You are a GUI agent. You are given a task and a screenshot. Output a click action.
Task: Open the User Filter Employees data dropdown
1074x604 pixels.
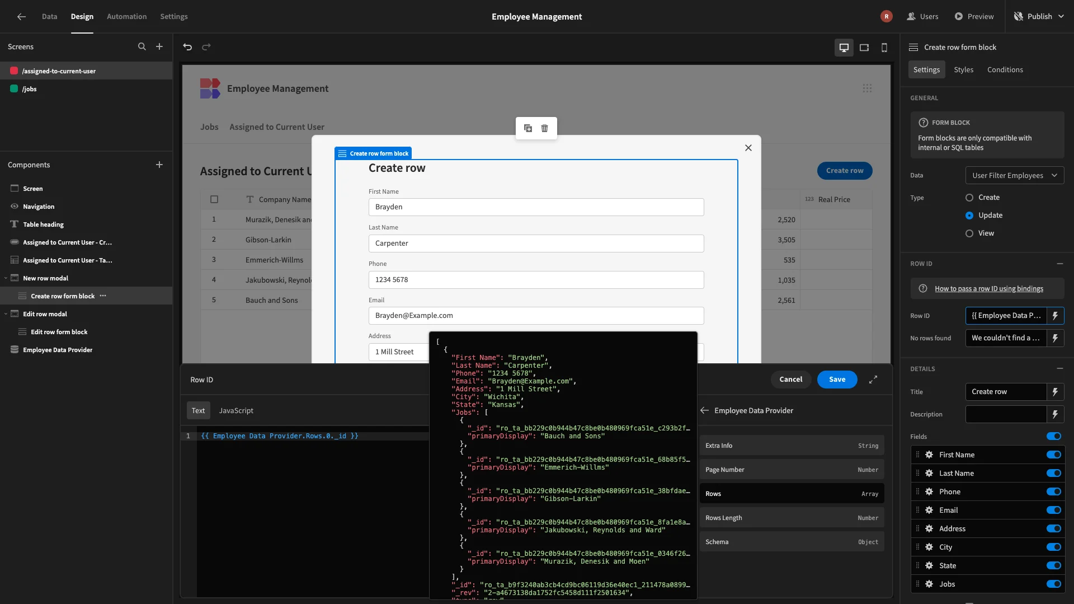coord(1014,176)
